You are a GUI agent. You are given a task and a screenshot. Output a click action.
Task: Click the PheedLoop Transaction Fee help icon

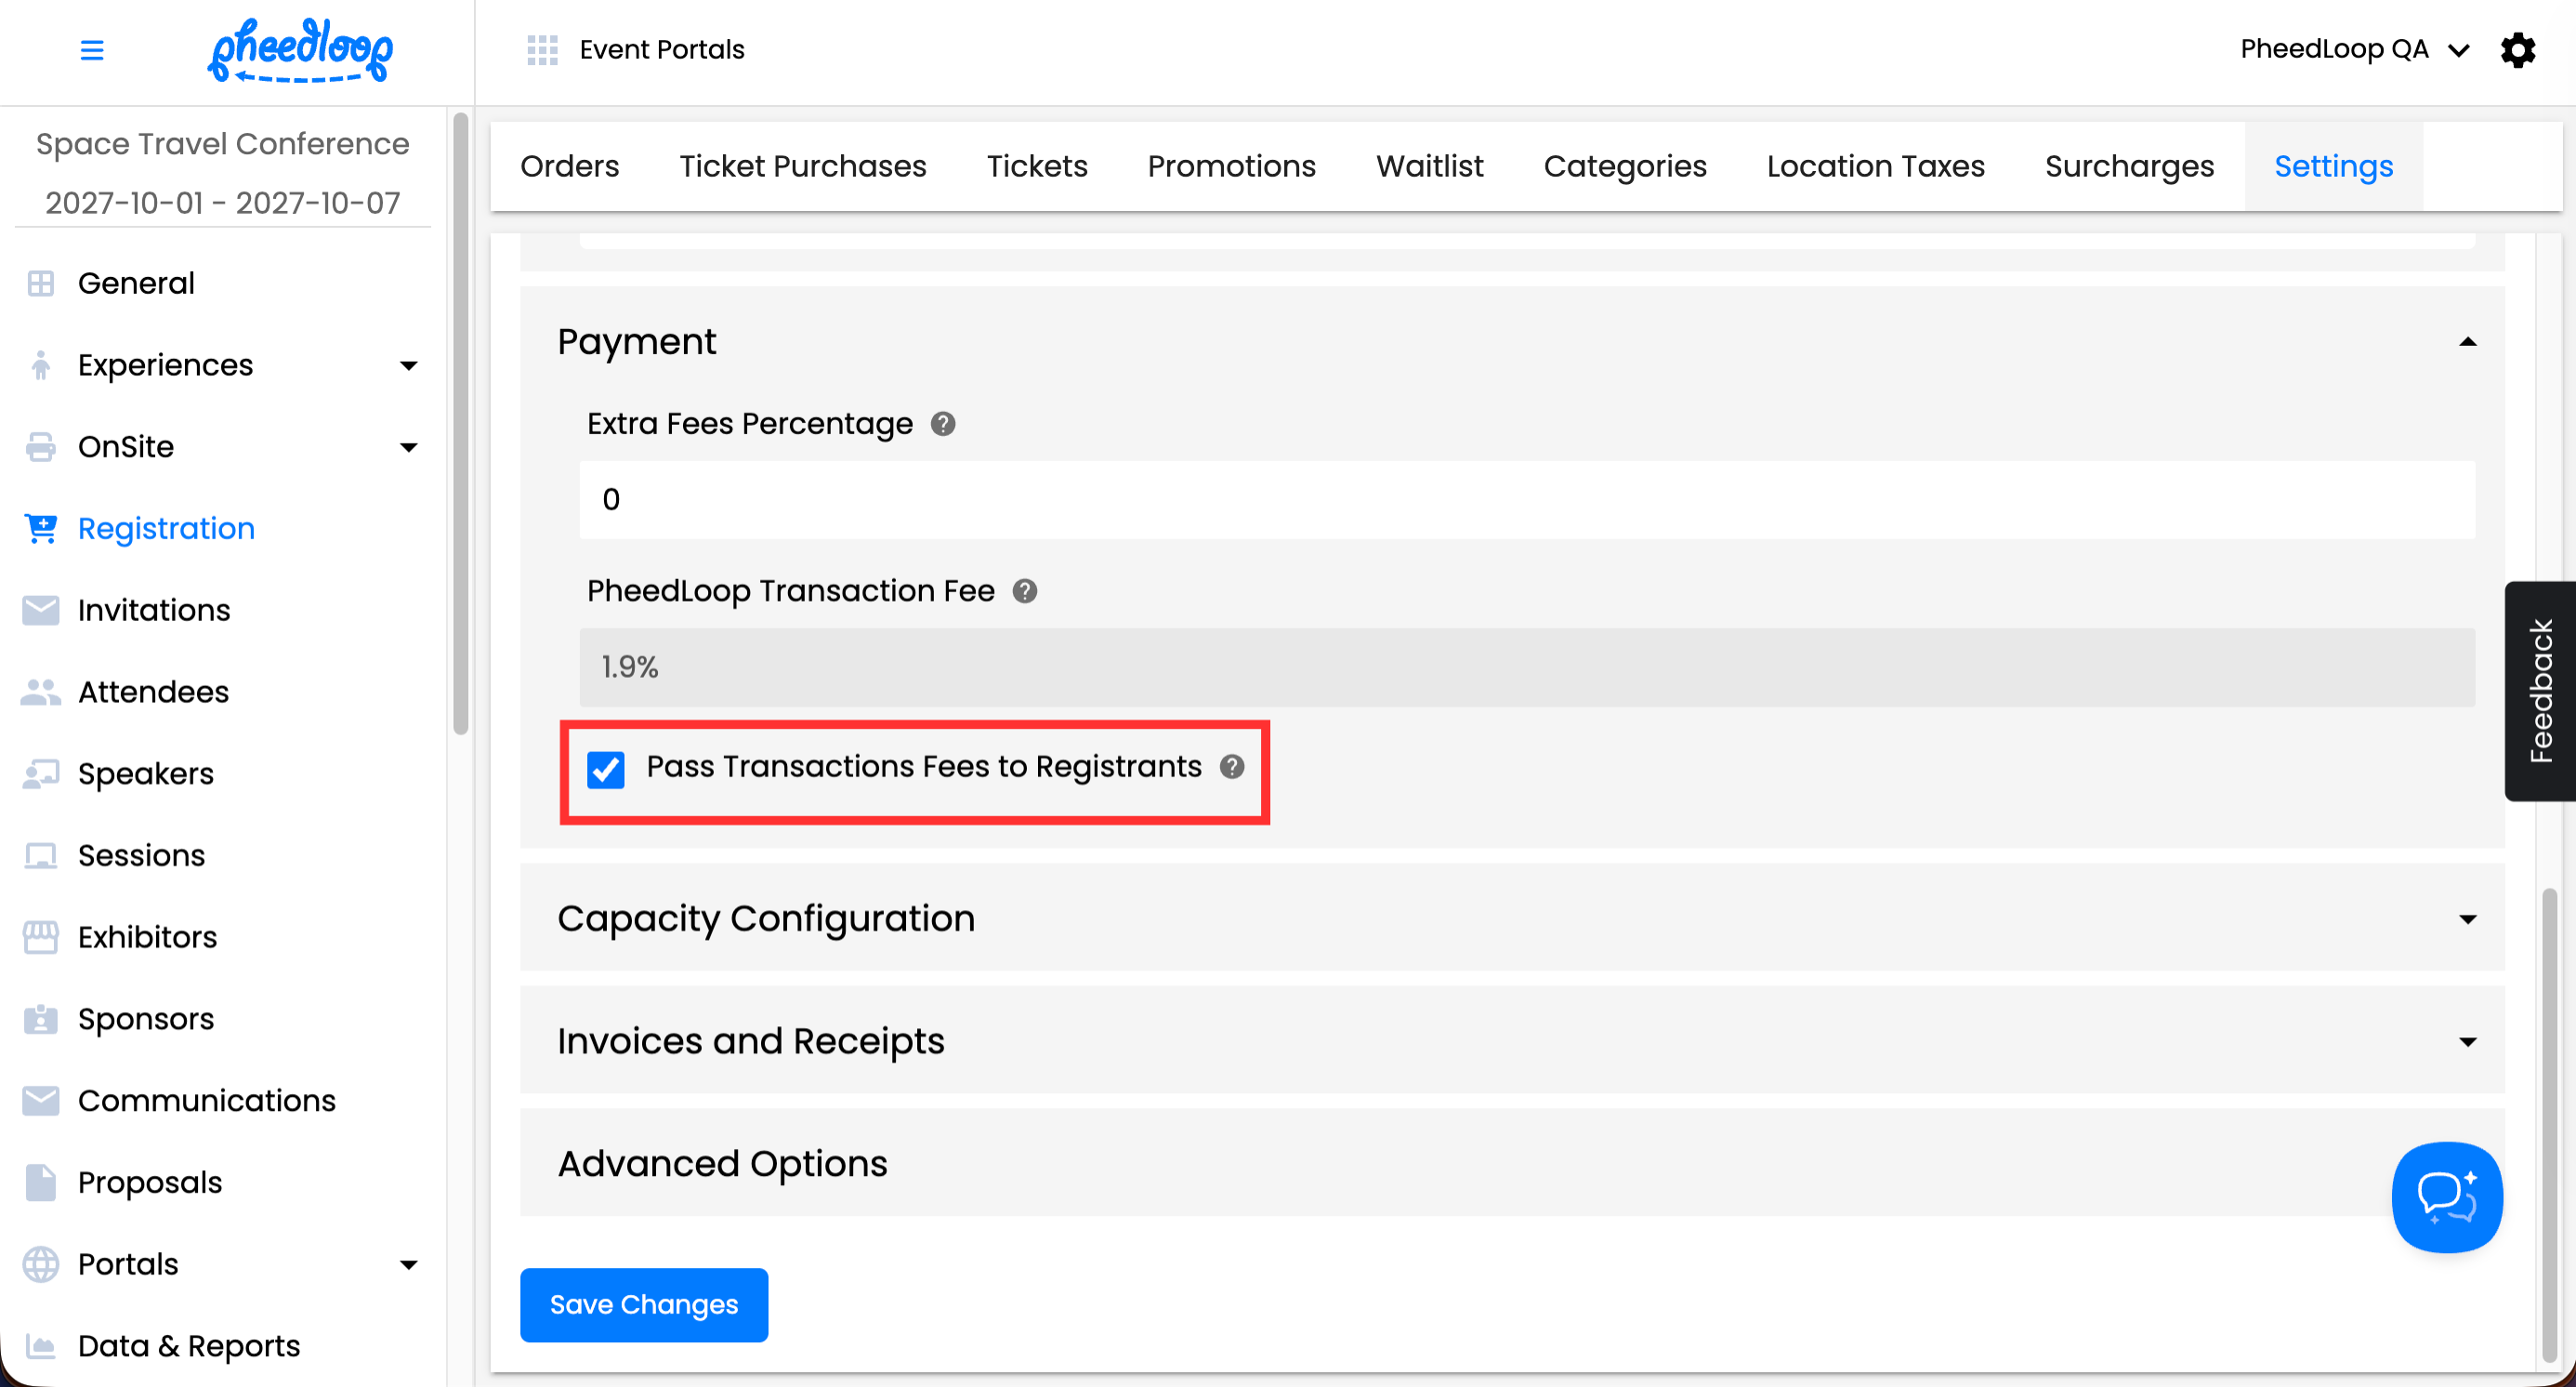(x=1024, y=591)
